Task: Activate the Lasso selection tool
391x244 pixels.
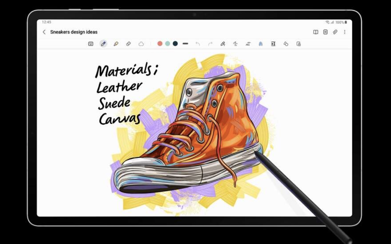Action: [x=141, y=44]
